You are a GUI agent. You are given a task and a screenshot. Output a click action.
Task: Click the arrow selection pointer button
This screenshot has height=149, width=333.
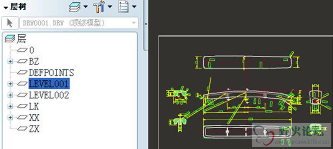click(x=10, y=23)
